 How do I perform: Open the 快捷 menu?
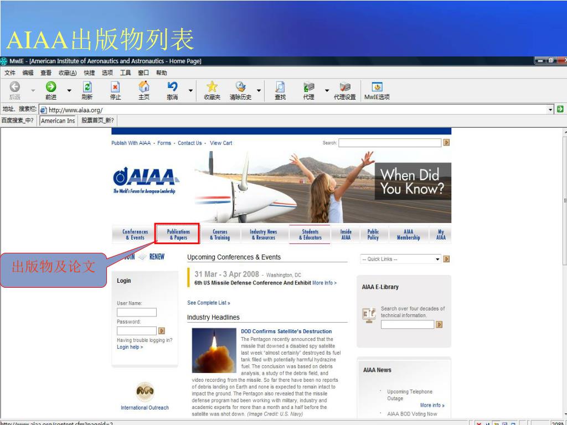click(x=89, y=72)
